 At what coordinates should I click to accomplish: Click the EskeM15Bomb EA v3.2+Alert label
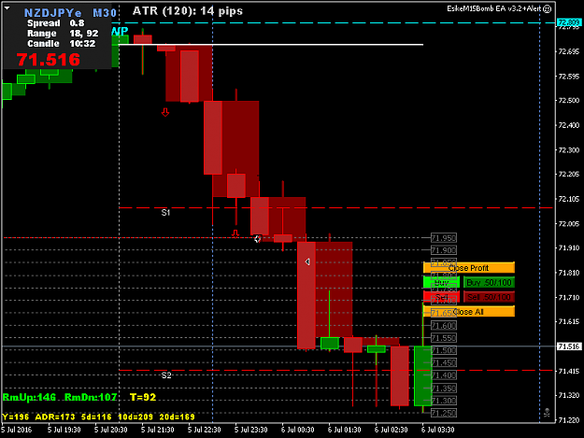[x=494, y=8]
